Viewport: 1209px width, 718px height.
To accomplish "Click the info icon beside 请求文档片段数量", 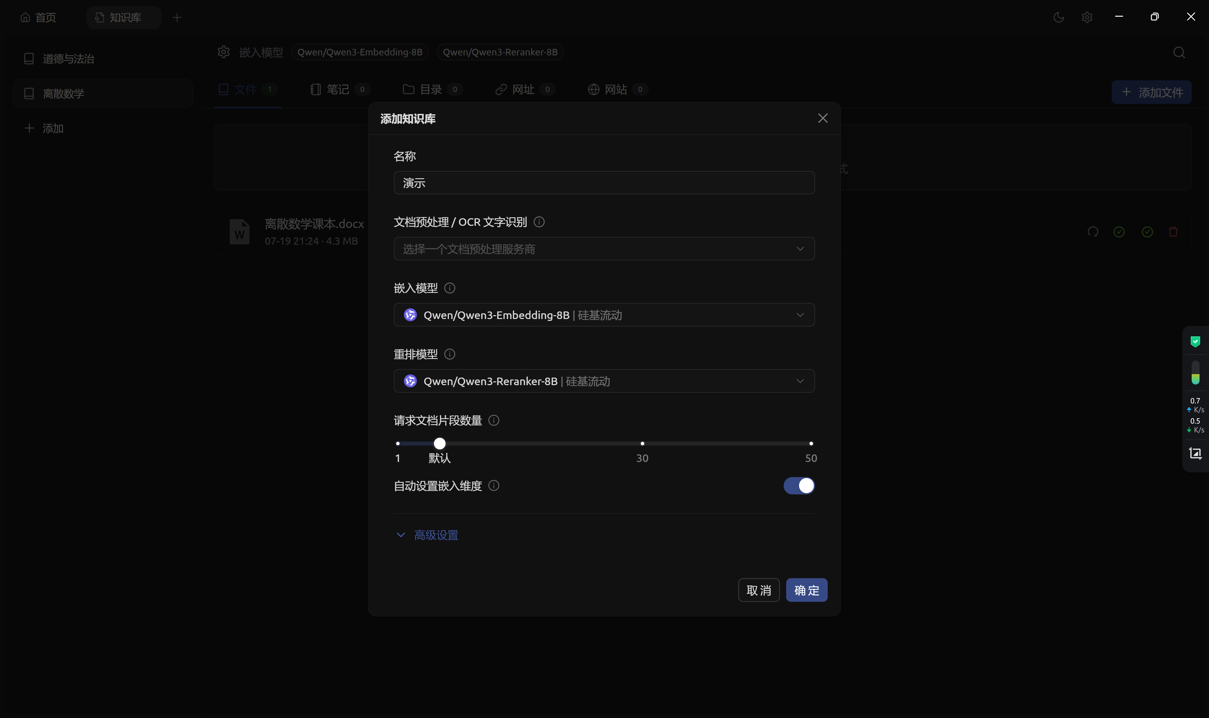I will [494, 420].
